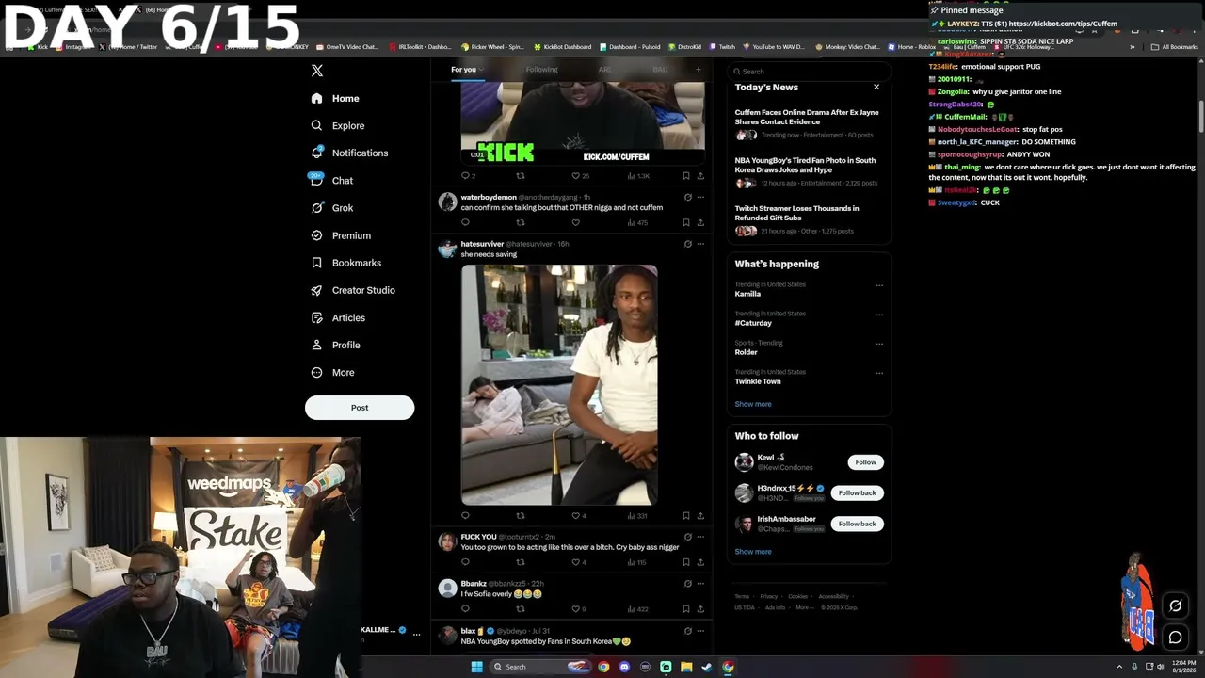Go to Explore in the sidebar
1205x678 pixels.
click(337, 125)
